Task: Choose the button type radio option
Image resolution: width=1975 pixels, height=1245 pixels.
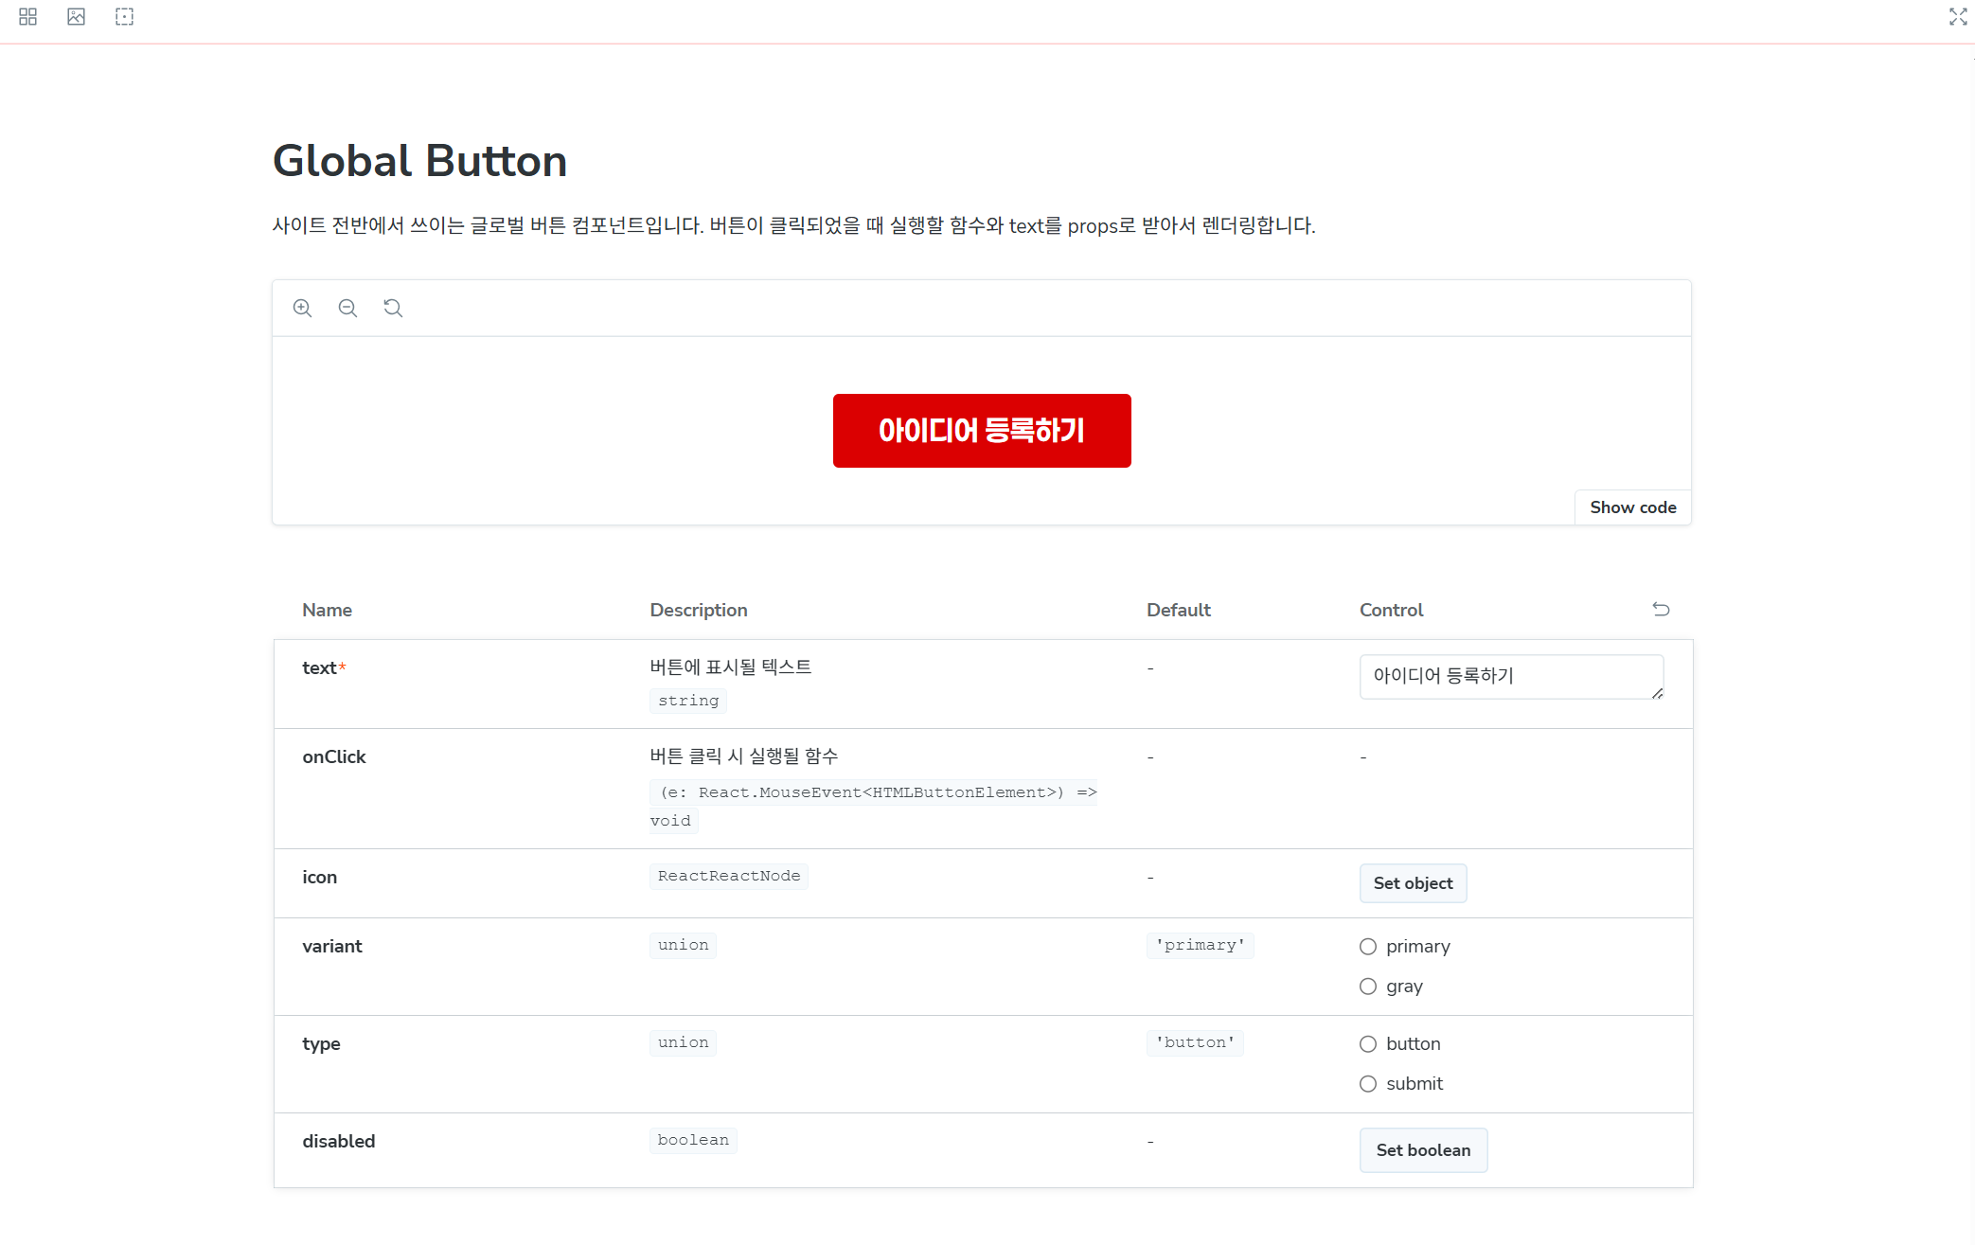Action: pos(1368,1044)
